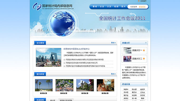The width and height of the screenshot is (180, 101).
Task: Select the 代表名单 link in the nav bar
Action: (133, 7)
